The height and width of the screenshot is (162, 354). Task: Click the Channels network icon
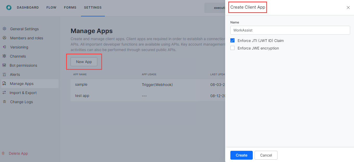[x=4, y=56]
